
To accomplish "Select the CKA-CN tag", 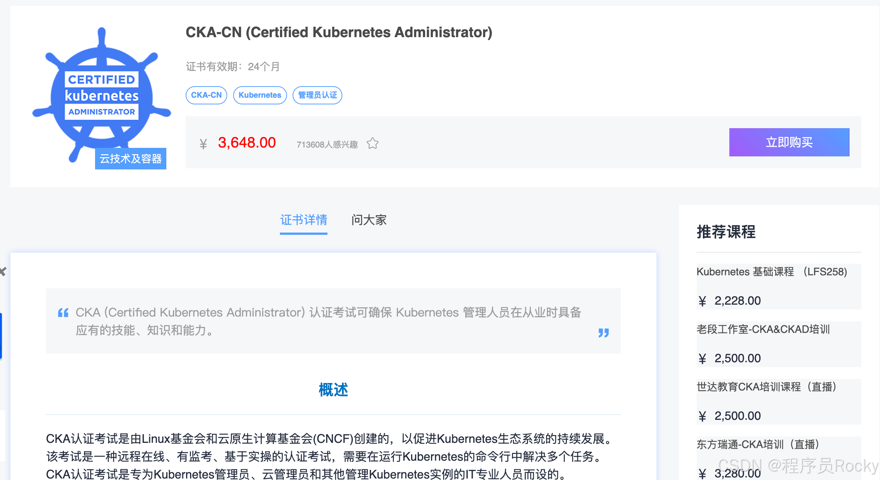I will click(206, 95).
